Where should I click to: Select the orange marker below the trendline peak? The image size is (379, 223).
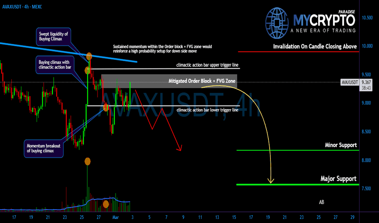pos(87,71)
